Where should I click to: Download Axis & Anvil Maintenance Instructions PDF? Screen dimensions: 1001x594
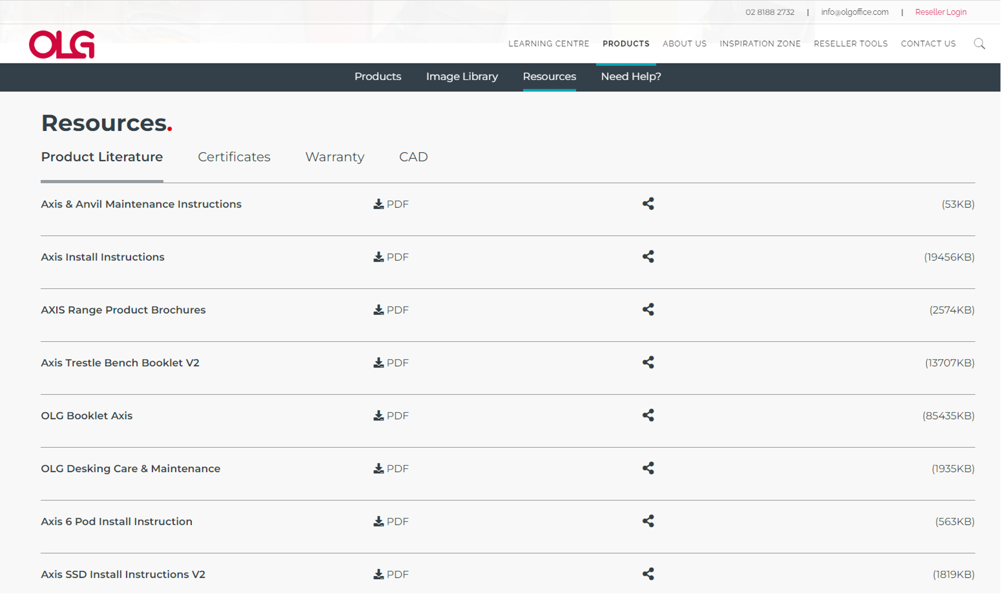click(391, 204)
